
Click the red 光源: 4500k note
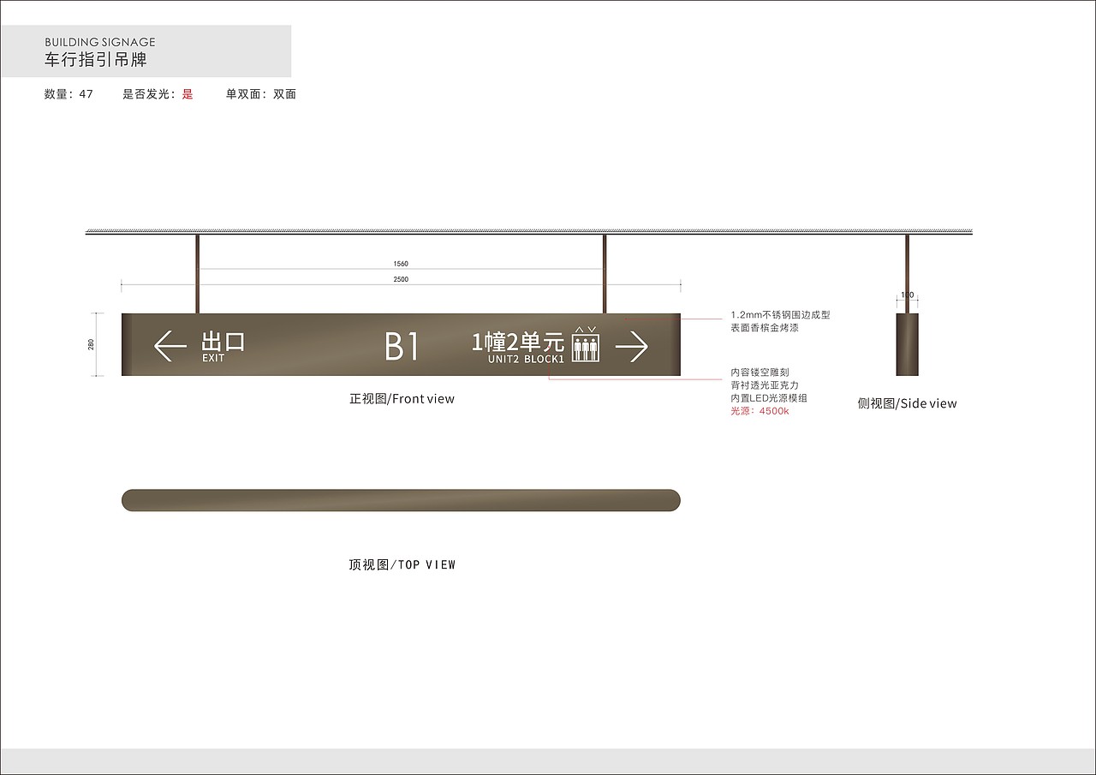[759, 411]
